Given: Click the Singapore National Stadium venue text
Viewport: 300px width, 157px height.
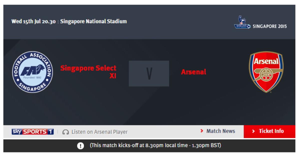Looking at the screenshot, I should coord(94,21).
